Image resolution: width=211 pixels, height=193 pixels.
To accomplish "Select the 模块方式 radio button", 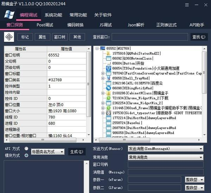I will coord(26,155).
